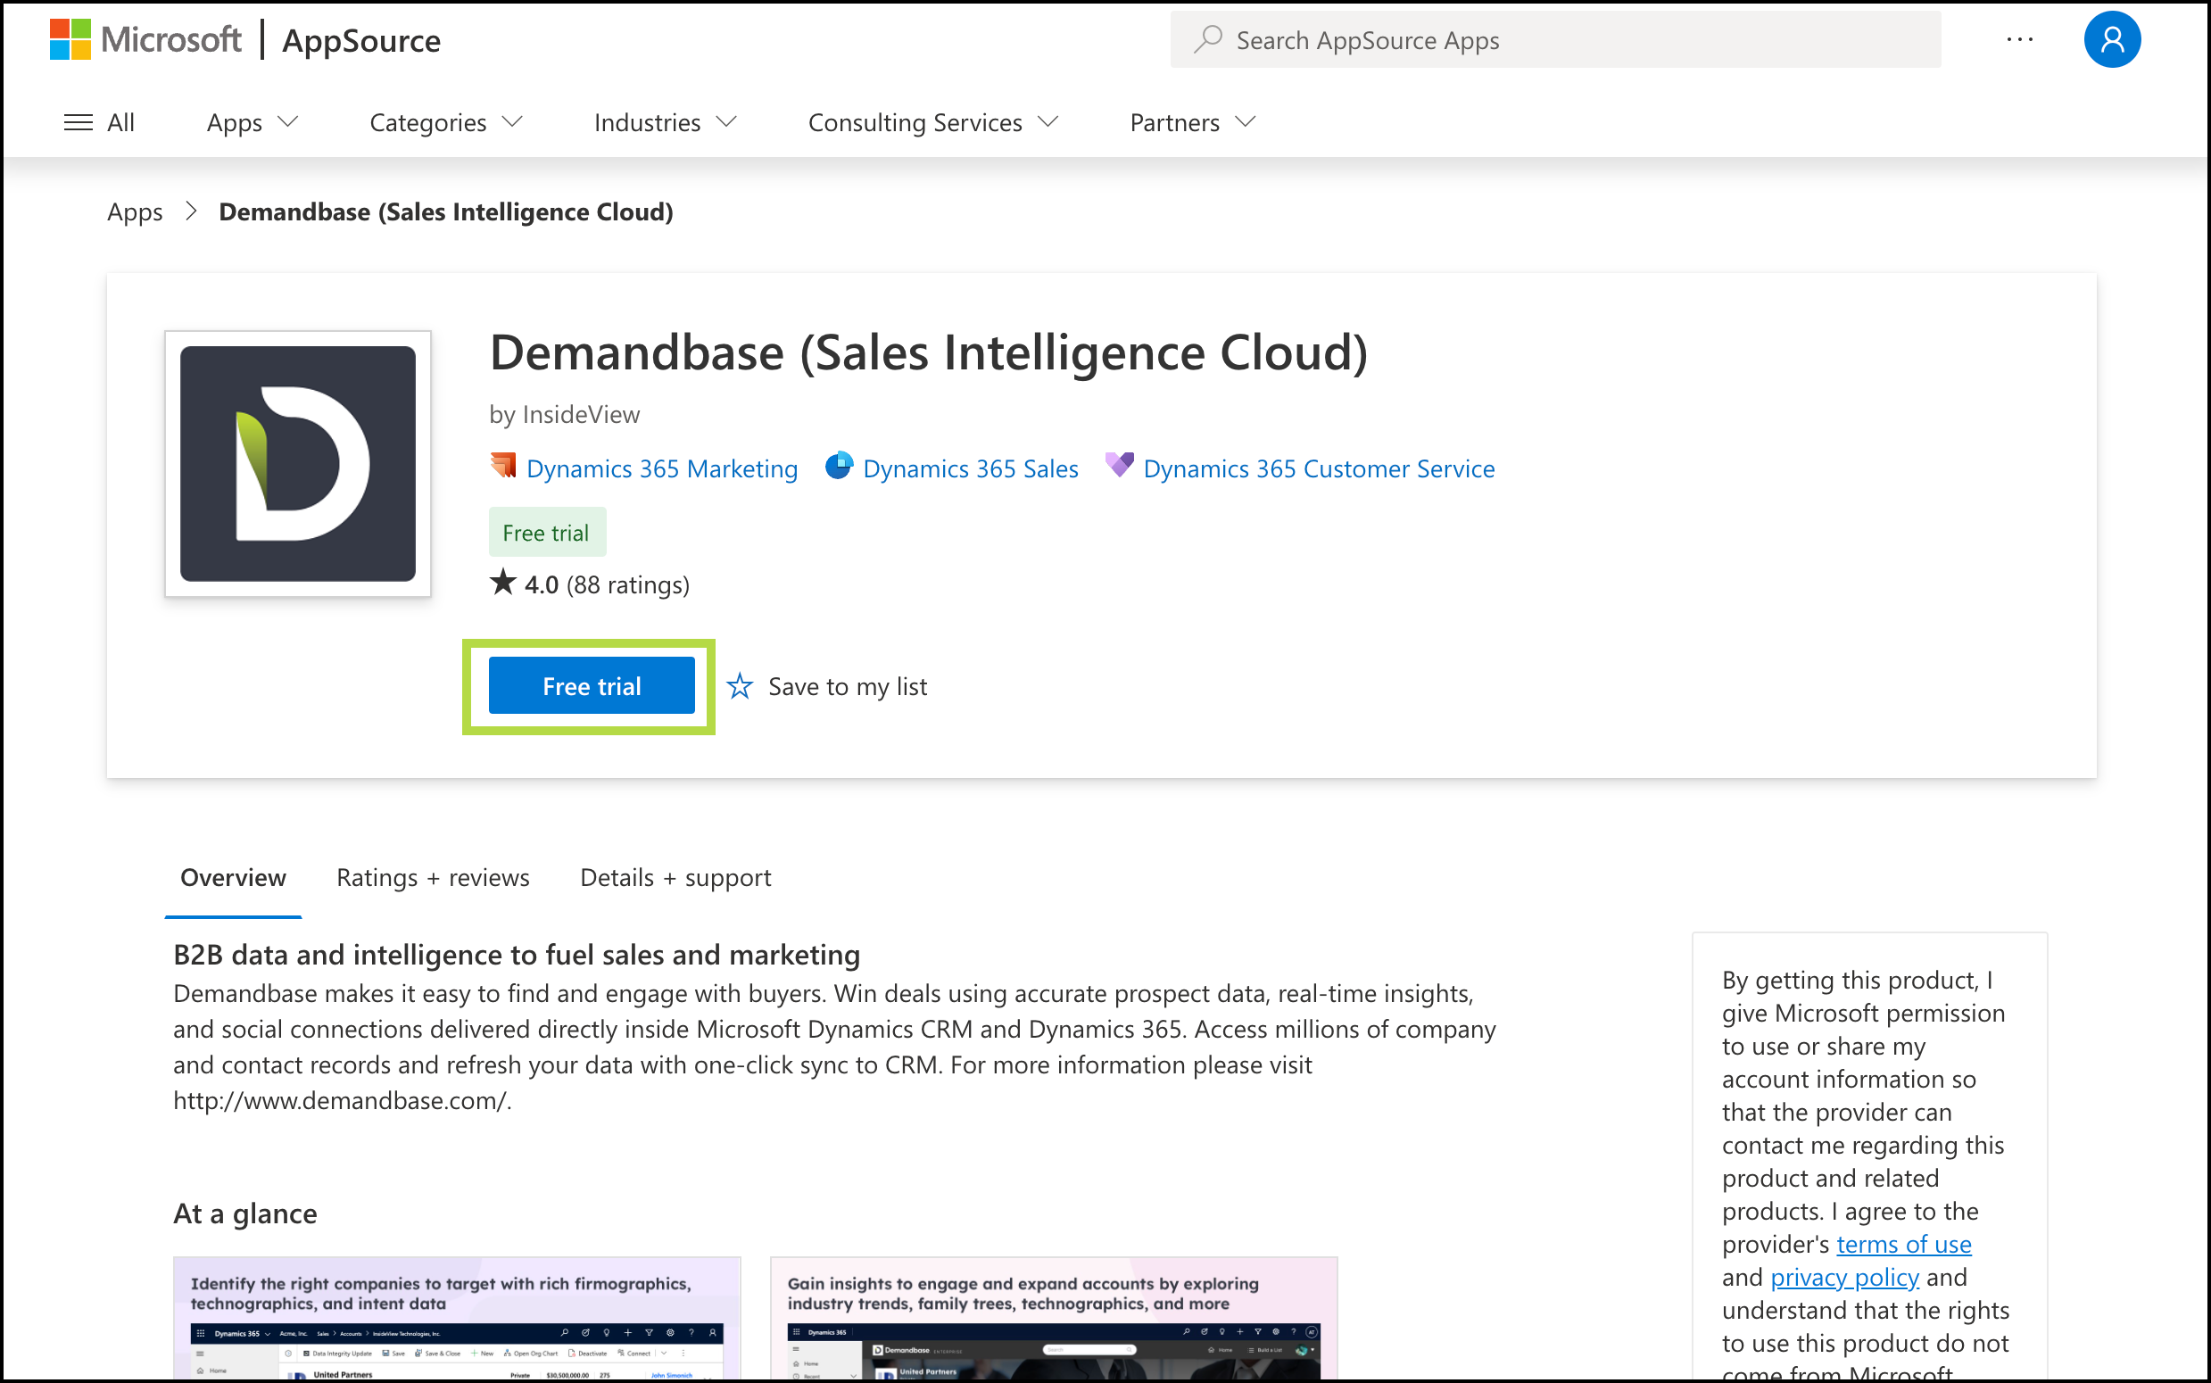Image resolution: width=2211 pixels, height=1383 pixels.
Task: Open the firmographics screenshot thumbnail
Action: click(457, 1318)
